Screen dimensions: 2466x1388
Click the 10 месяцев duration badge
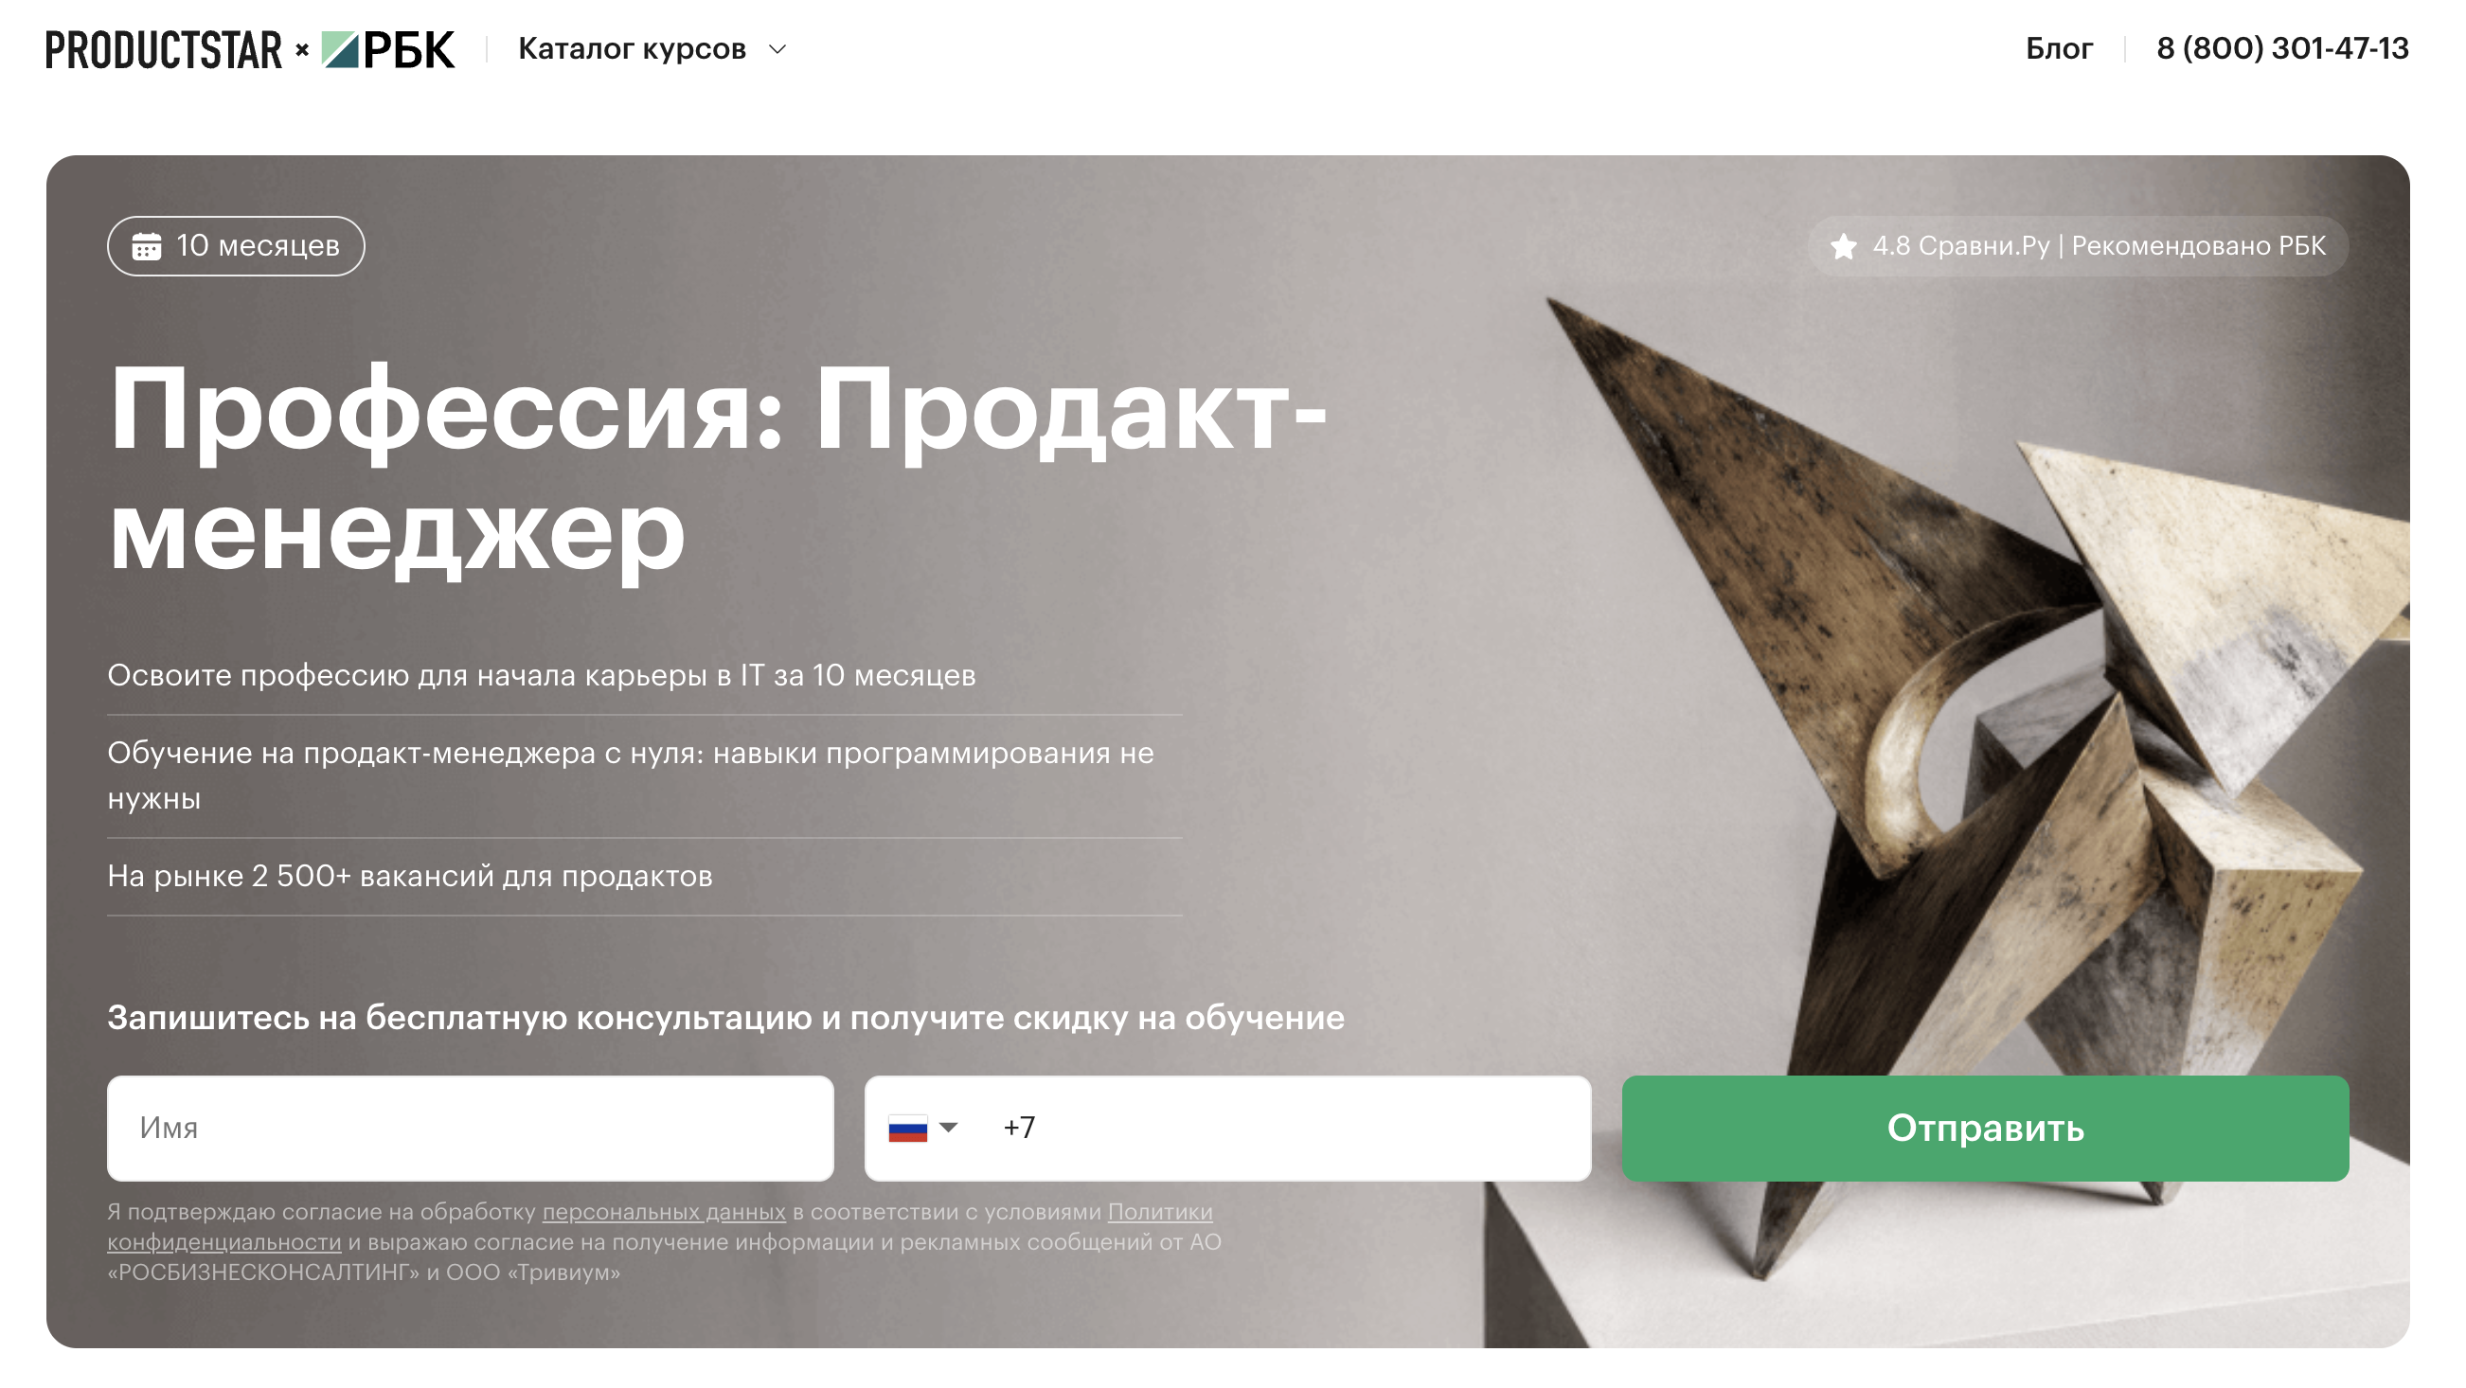(236, 246)
